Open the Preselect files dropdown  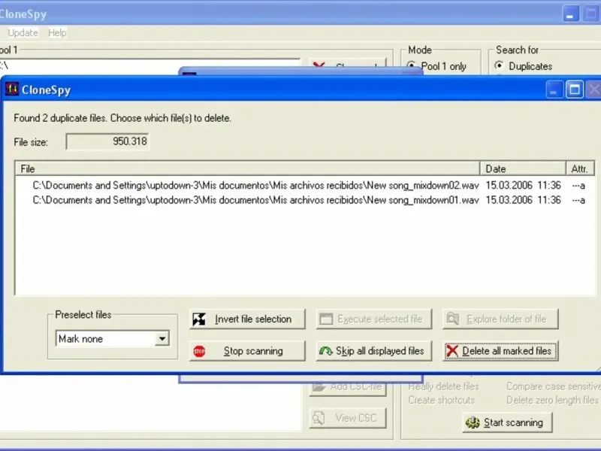coord(162,339)
